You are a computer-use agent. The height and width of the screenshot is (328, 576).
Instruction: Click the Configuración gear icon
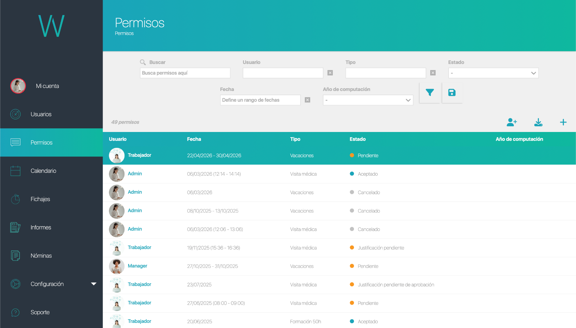15,284
